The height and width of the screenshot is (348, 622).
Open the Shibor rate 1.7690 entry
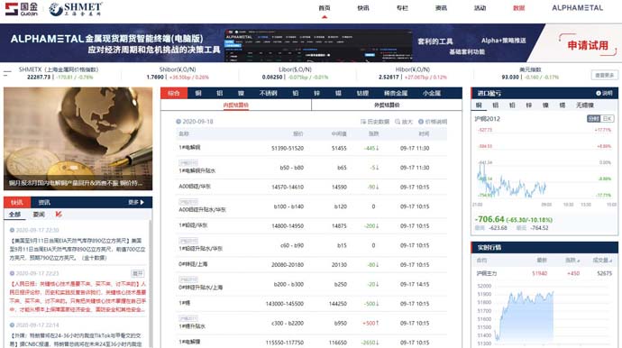(155, 77)
